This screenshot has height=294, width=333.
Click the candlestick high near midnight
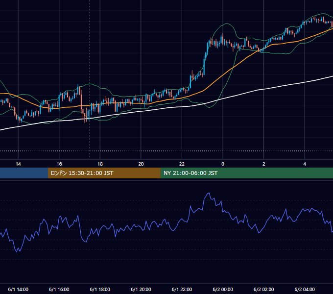tap(223, 34)
